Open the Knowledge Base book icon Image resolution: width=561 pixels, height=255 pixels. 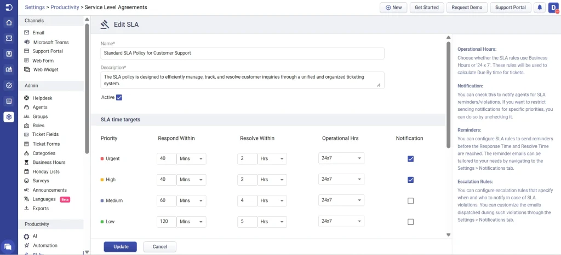coord(9,69)
